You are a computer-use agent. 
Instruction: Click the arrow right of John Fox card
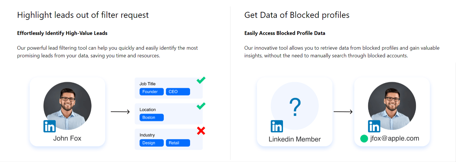click(120, 112)
